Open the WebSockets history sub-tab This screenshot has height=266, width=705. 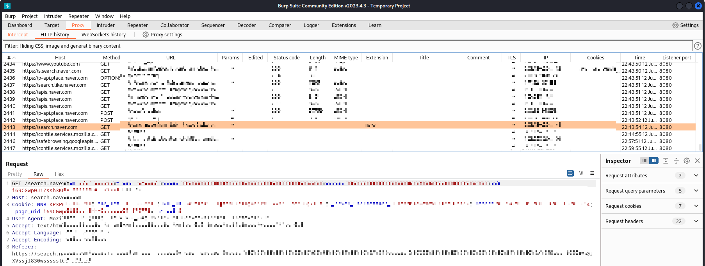click(x=103, y=35)
